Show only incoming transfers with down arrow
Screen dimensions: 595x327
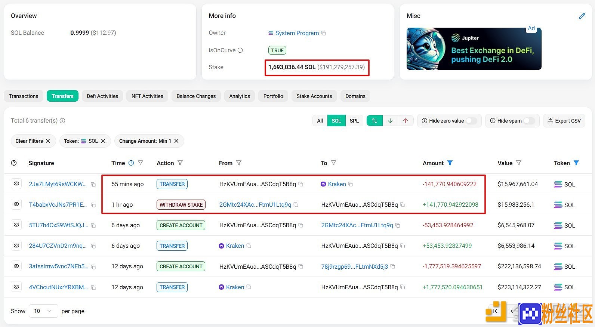click(x=390, y=121)
